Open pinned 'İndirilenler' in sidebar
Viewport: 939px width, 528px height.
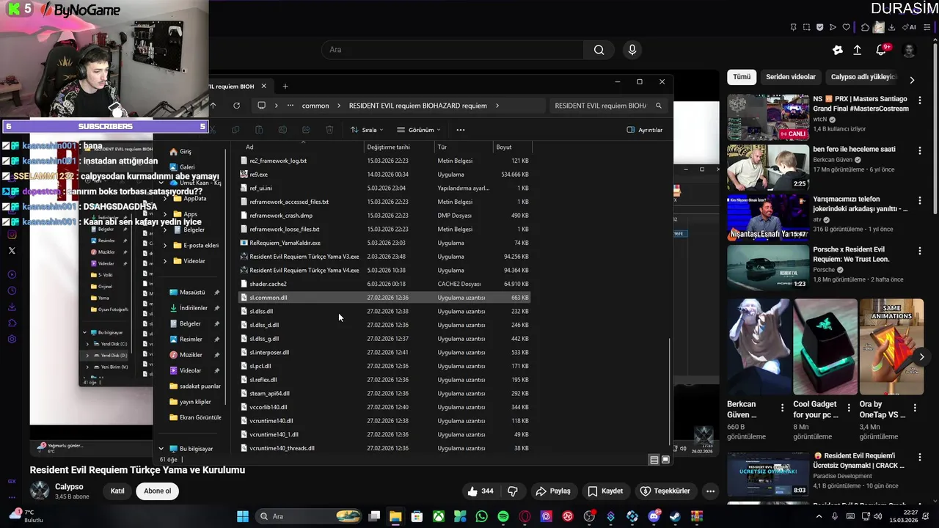click(194, 308)
